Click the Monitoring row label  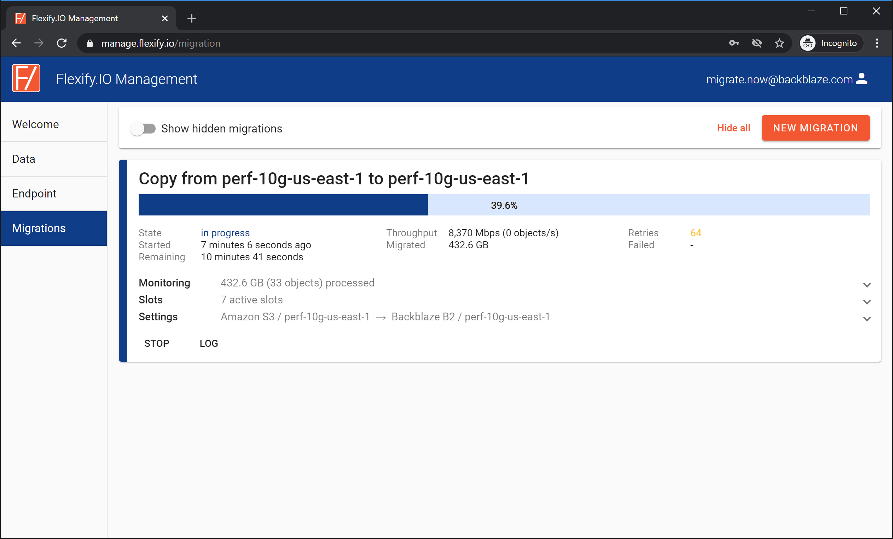(164, 283)
